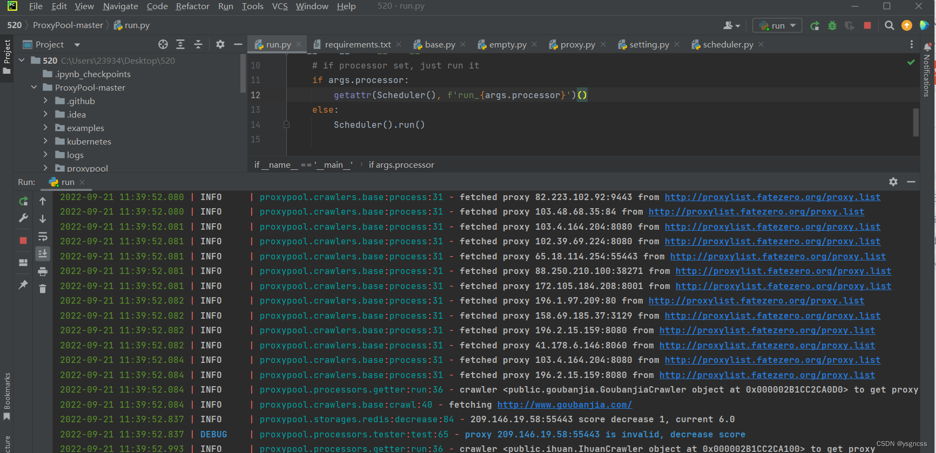Toggle code folding marker at line 14
This screenshot has width=936, height=453.
(x=286, y=125)
